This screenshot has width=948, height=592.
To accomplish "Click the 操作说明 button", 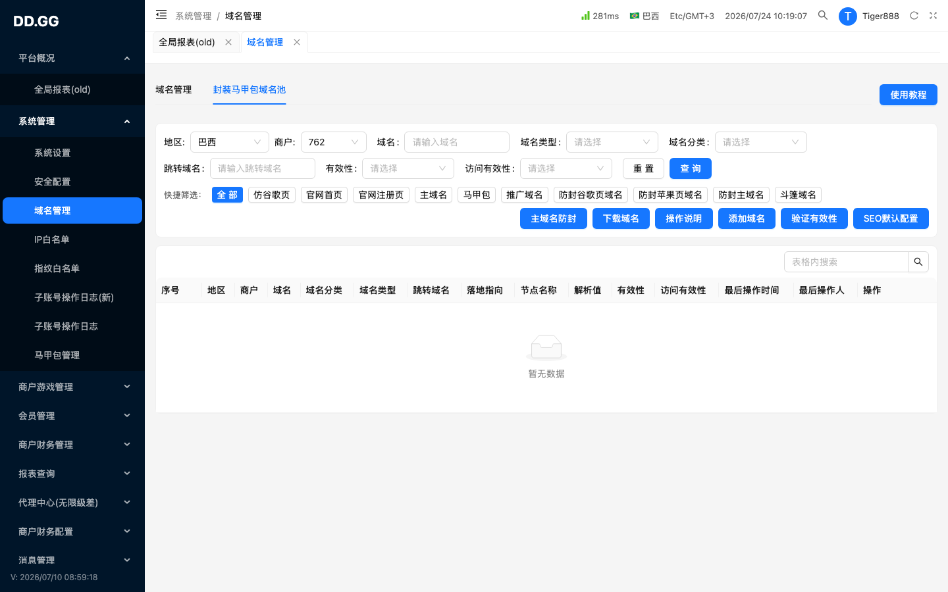I will [x=684, y=218].
